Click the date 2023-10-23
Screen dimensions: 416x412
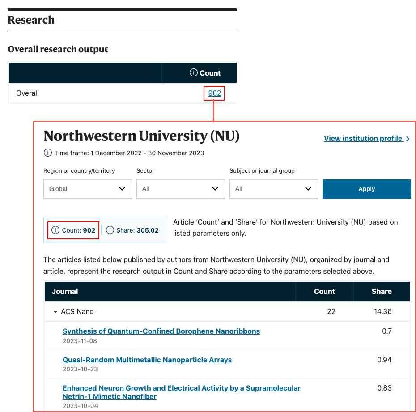(80, 370)
